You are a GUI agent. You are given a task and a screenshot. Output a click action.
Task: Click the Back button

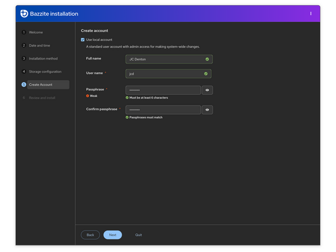click(90, 235)
